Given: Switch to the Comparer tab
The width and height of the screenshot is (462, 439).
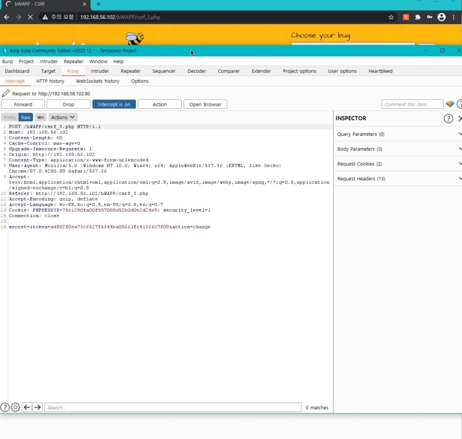Looking at the screenshot, I should (229, 71).
